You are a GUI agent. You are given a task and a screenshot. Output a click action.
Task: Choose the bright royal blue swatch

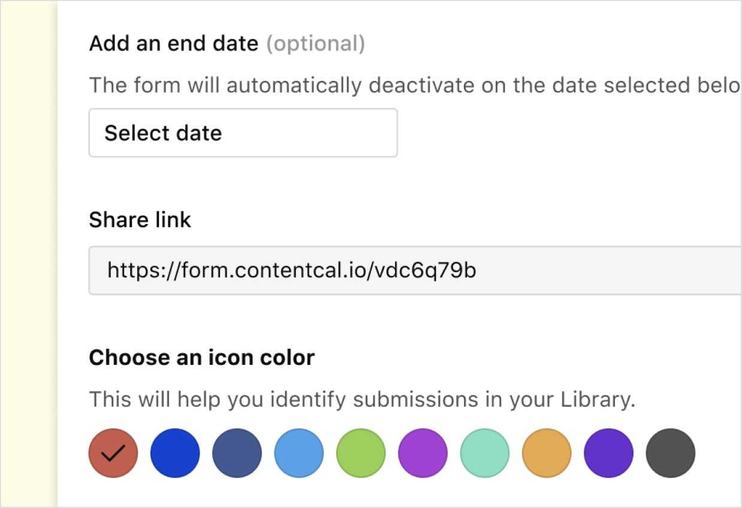(x=175, y=453)
